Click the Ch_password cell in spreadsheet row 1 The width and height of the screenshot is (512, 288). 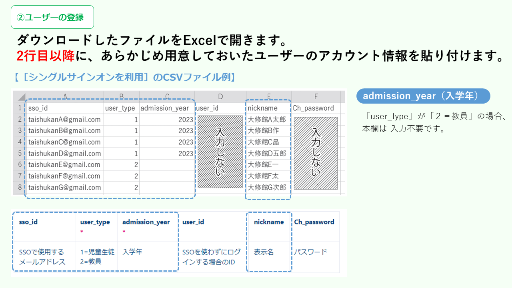point(316,108)
